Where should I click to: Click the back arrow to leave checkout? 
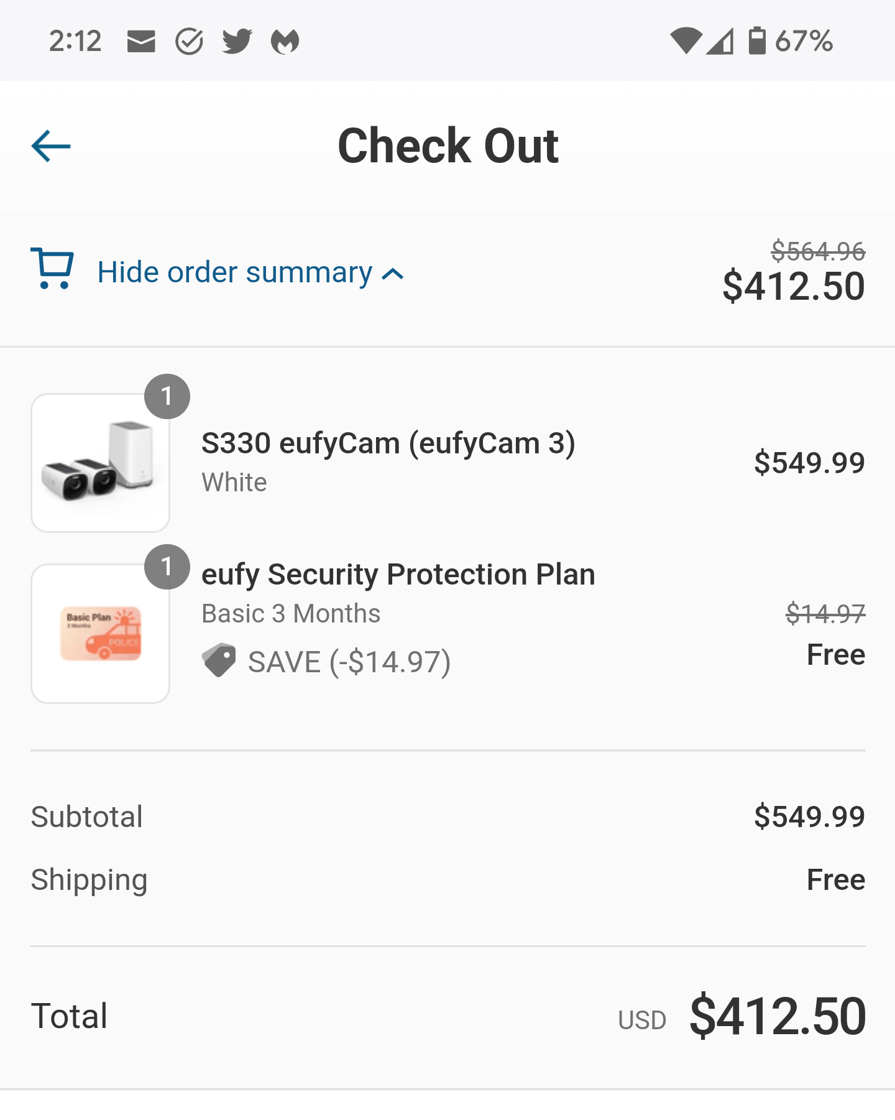[50, 146]
